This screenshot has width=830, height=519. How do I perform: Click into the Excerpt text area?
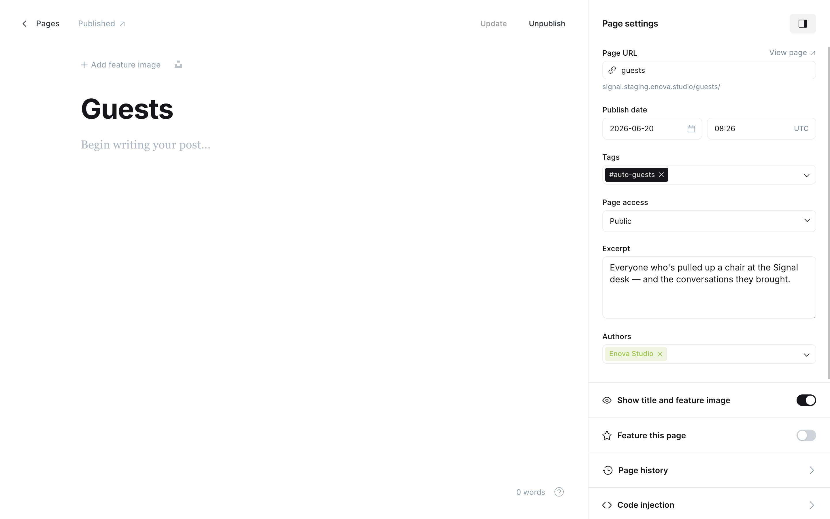click(x=709, y=287)
